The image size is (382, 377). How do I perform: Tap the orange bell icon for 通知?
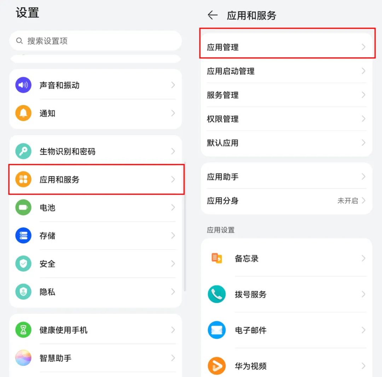(x=23, y=113)
